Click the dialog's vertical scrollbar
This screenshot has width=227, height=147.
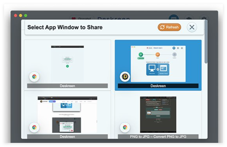(x=206, y=41)
